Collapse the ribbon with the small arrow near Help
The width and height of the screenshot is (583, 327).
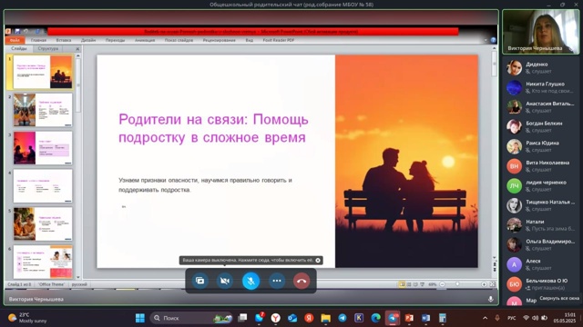486,40
